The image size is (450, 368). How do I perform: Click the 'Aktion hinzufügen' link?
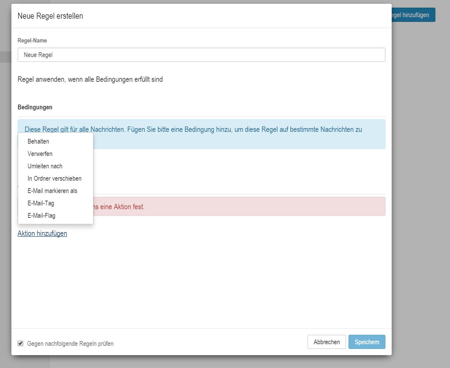pyautogui.click(x=42, y=234)
